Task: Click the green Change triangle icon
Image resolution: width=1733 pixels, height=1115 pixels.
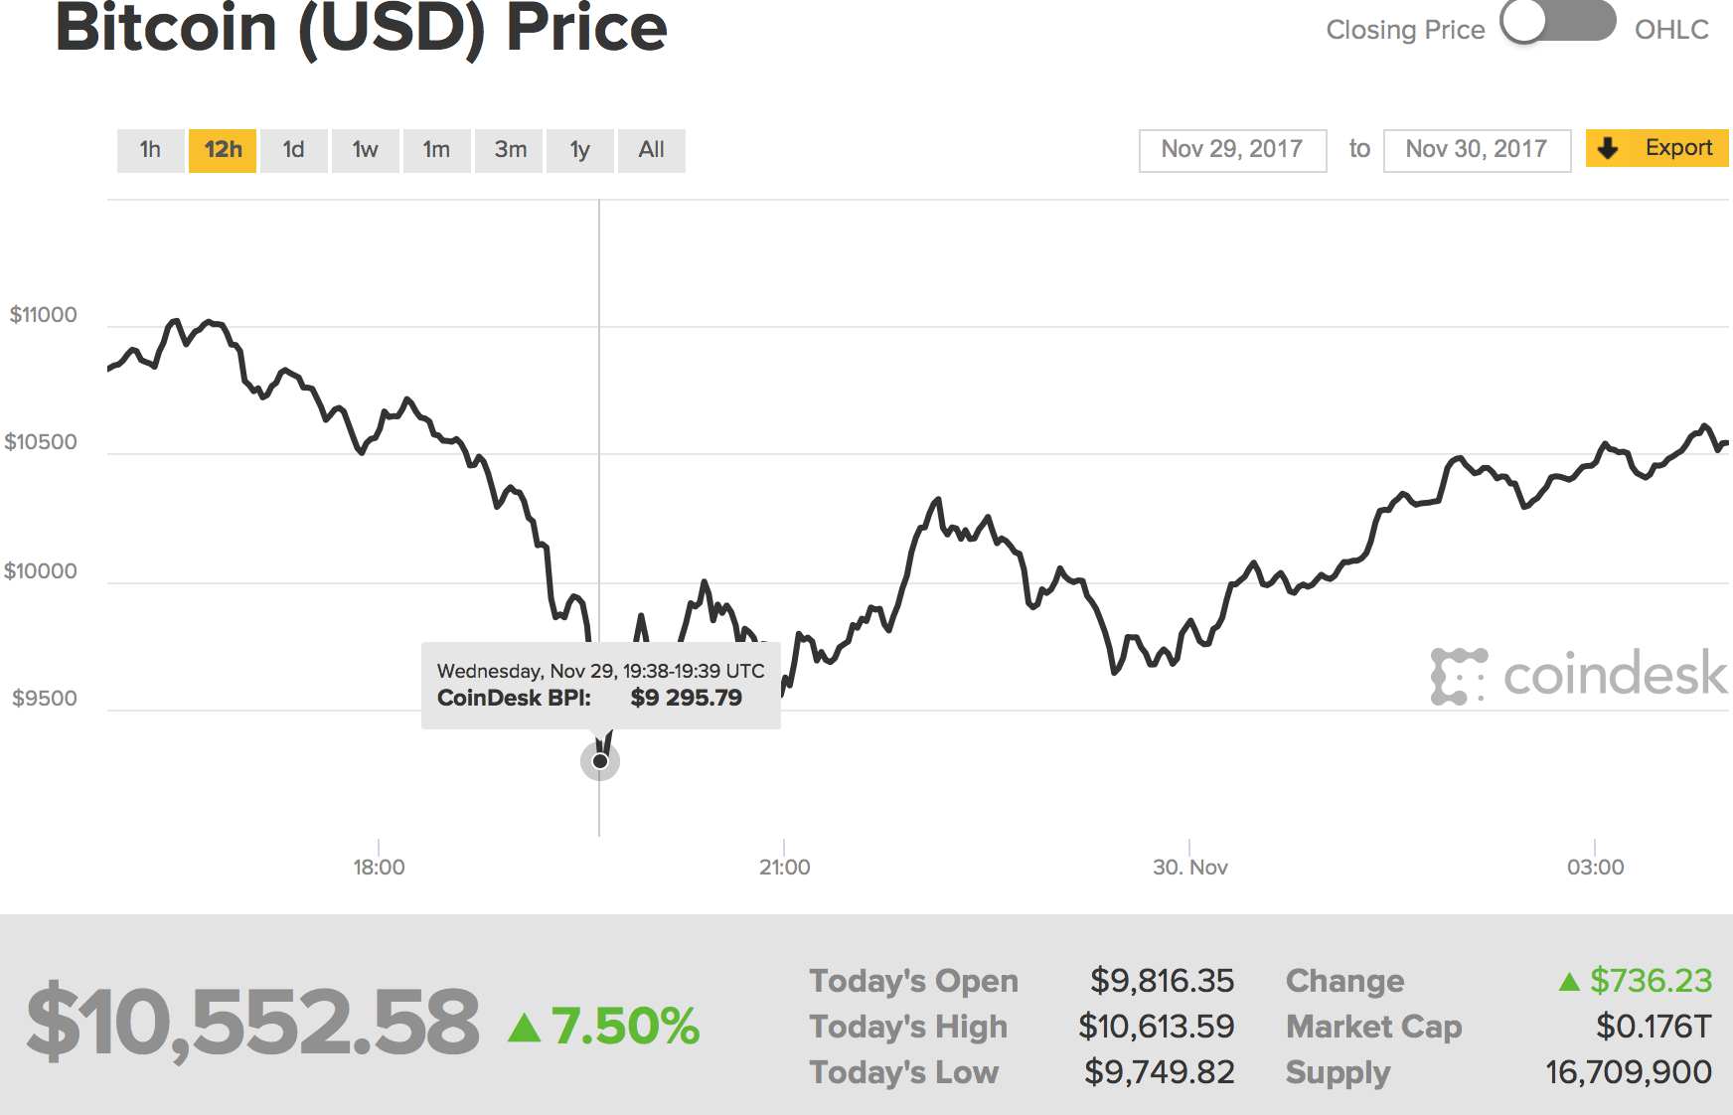Action: 1569,982
